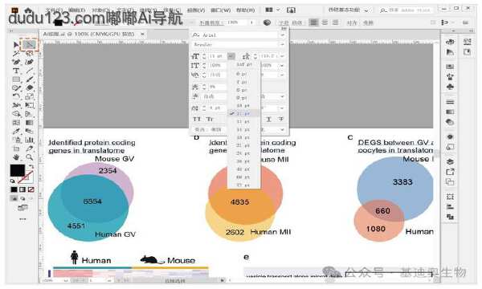Open the 视图(V) View menu
The image size is (482, 289).
pyautogui.click(x=196, y=10)
